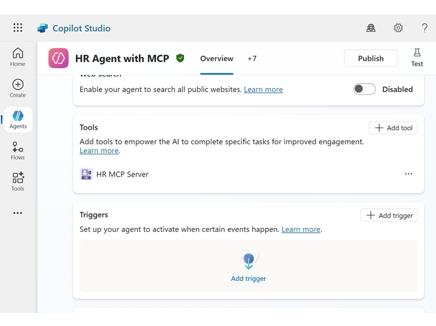Toggle the Web Search switch on

(364, 89)
